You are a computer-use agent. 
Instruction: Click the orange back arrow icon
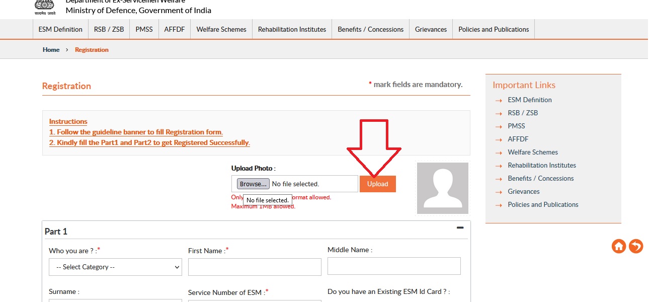click(x=636, y=246)
